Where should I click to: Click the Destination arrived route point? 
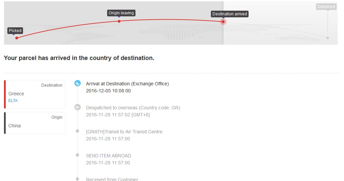click(x=223, y=22)
